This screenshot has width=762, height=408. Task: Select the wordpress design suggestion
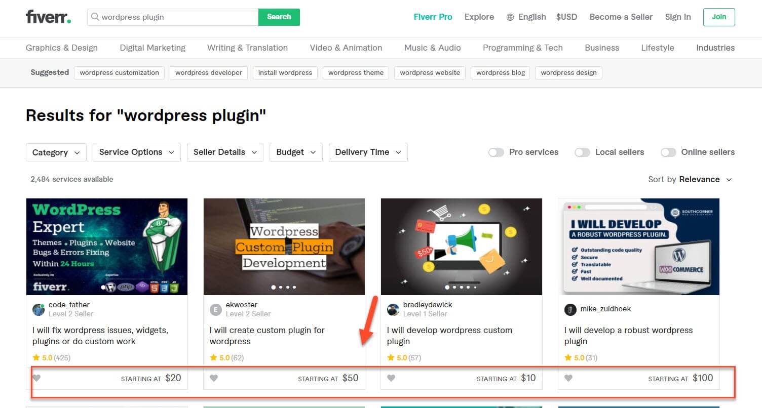(568, 72)
